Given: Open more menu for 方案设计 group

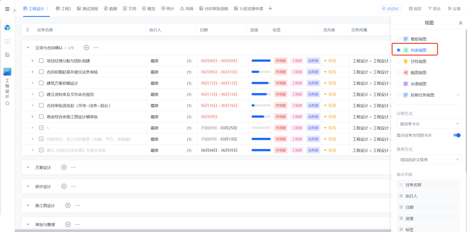Looking at the screenshot, I should (x=73, y=167).
